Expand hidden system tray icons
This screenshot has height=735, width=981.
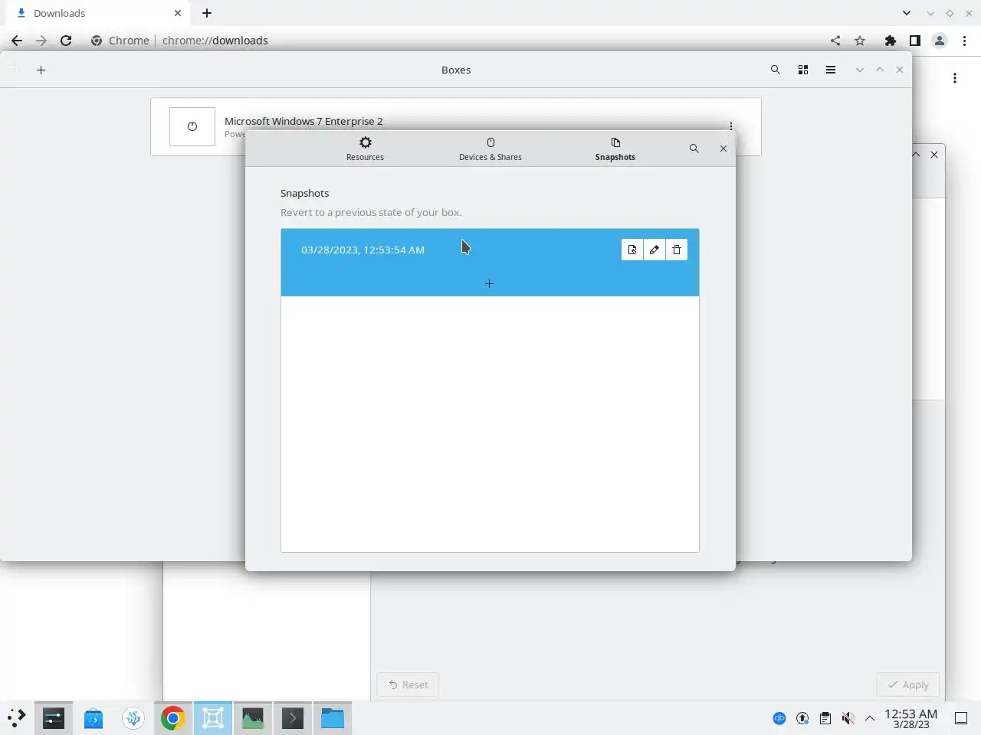click(x=870, y=718)
